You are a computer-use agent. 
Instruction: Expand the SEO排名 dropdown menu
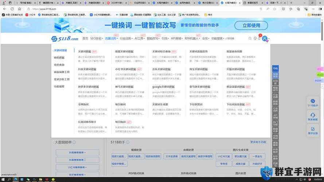coord(97,38)
